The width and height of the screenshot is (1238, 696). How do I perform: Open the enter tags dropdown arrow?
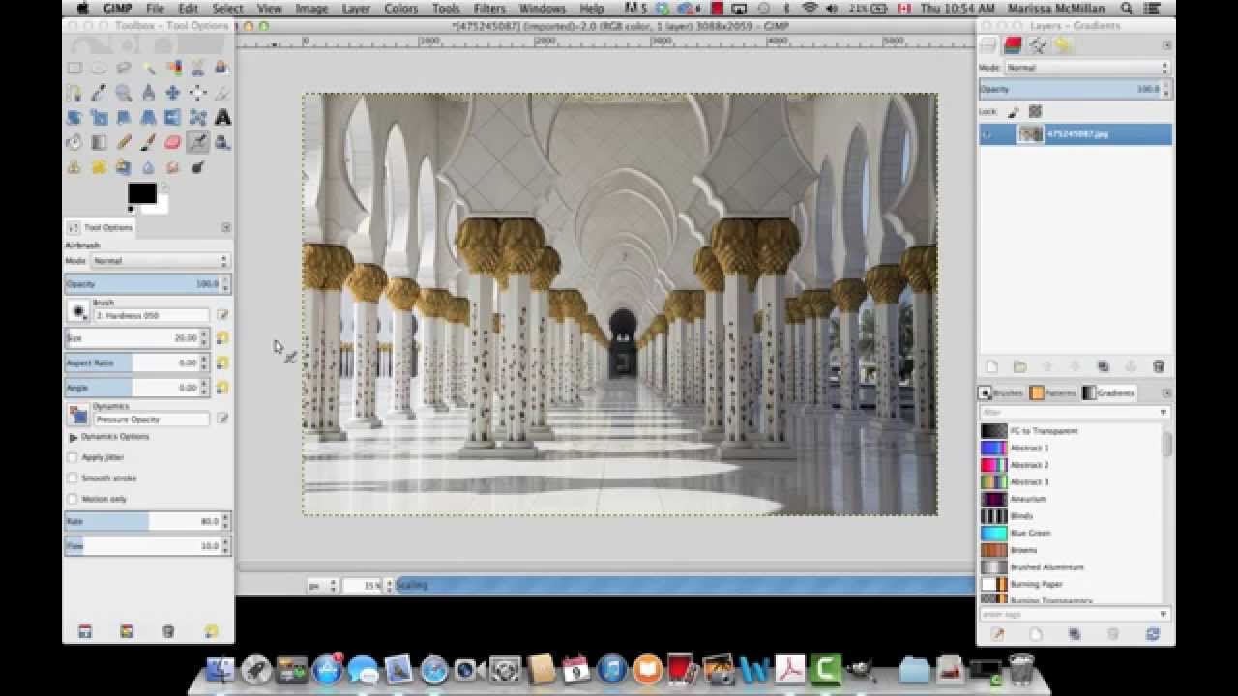click(1163, 614)
